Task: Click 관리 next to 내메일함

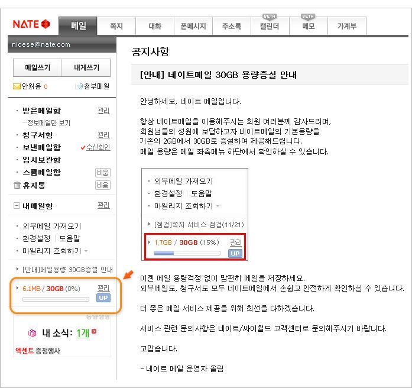Action: (103, 205)
